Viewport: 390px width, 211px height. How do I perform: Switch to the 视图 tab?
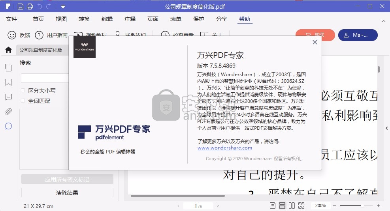[61, 19]
